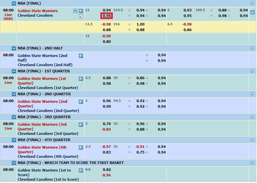Open the live TV stream icon
The height and width of the screenshot is (183, 257).
click(x=81, y=16)
